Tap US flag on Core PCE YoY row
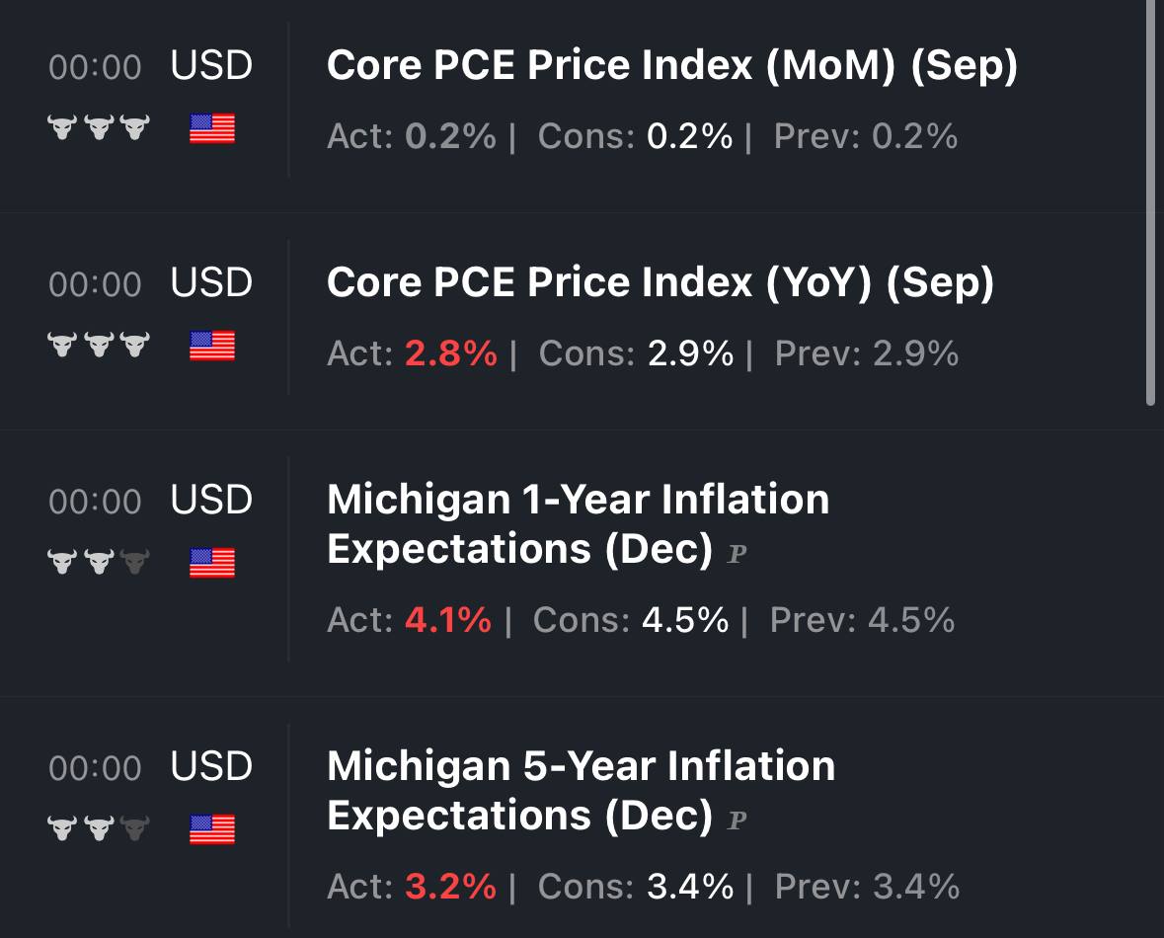Viewport: 1164px width, 938px height. pyautogui.click(x=212, y=346)
